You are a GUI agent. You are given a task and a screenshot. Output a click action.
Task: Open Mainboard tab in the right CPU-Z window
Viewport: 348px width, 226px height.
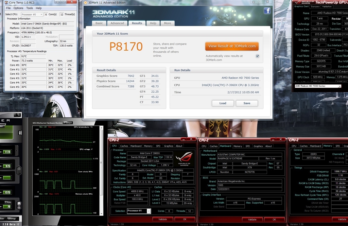pos(315,146)
